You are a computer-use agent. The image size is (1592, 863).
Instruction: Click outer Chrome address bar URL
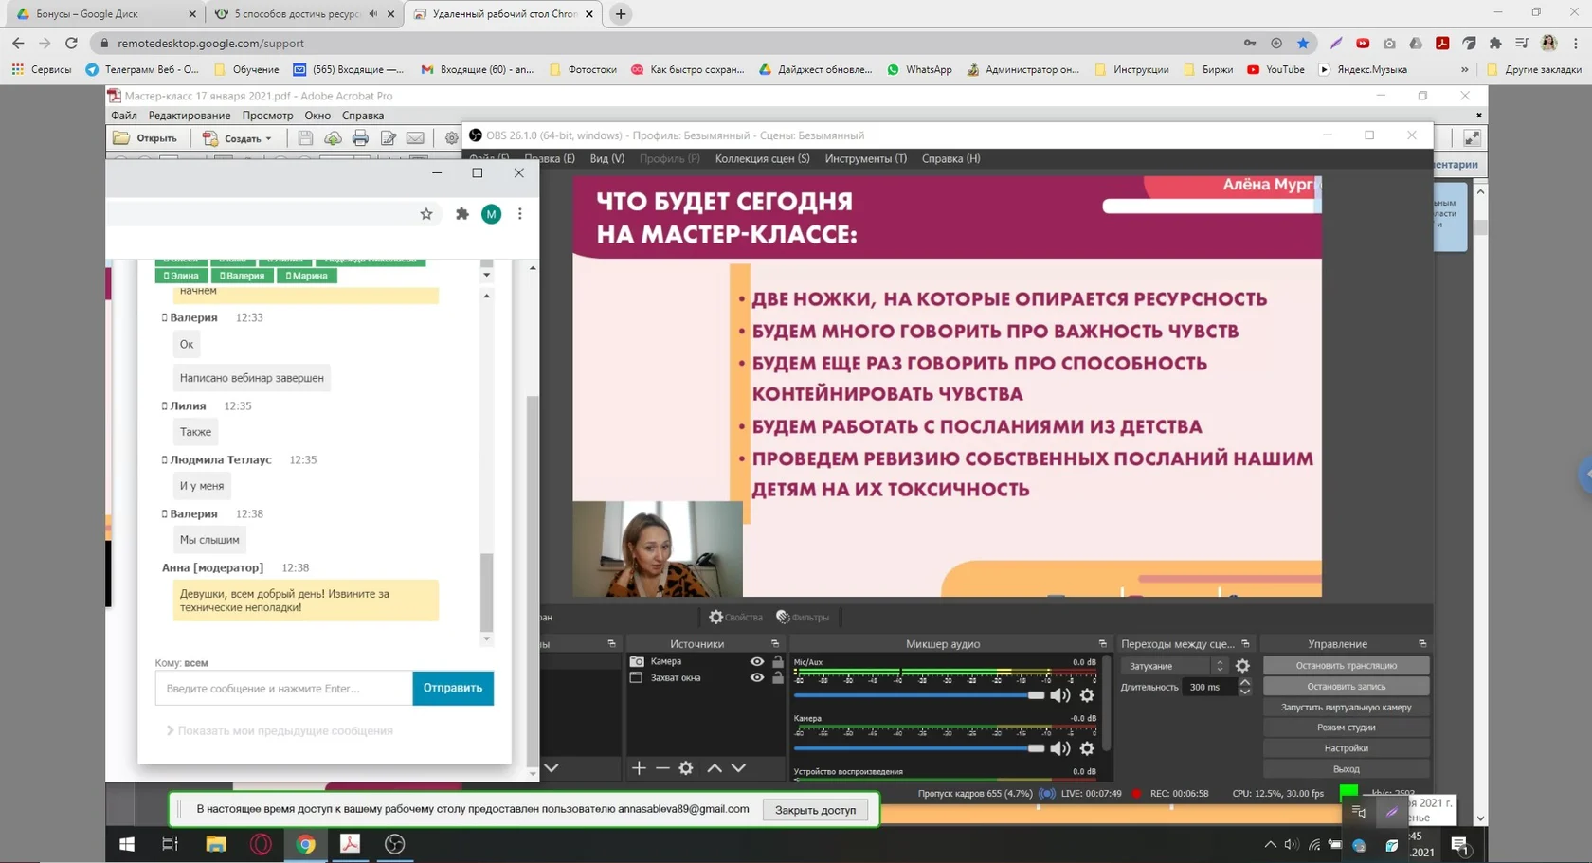210,43
